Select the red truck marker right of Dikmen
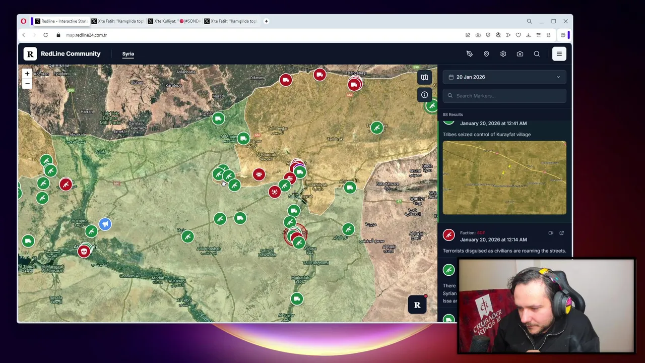Image resolution: width=645 pixels, height=363 pixels. [x=286, y=80]
